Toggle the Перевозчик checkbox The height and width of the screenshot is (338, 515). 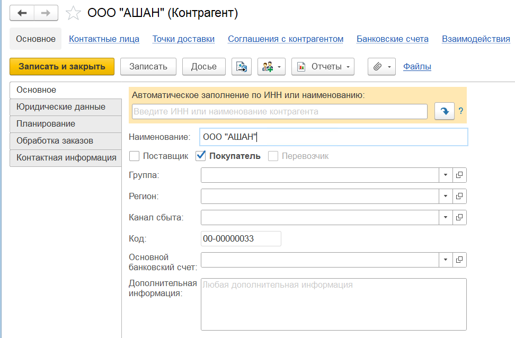pos(273,156)
